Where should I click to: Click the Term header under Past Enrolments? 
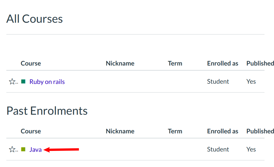[175, 131]
